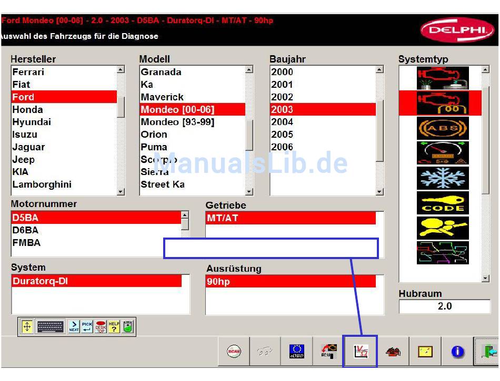Click the green exit door icon
Image resolution: width=500 pixels, height=381 pixels.
pos(488,352)
